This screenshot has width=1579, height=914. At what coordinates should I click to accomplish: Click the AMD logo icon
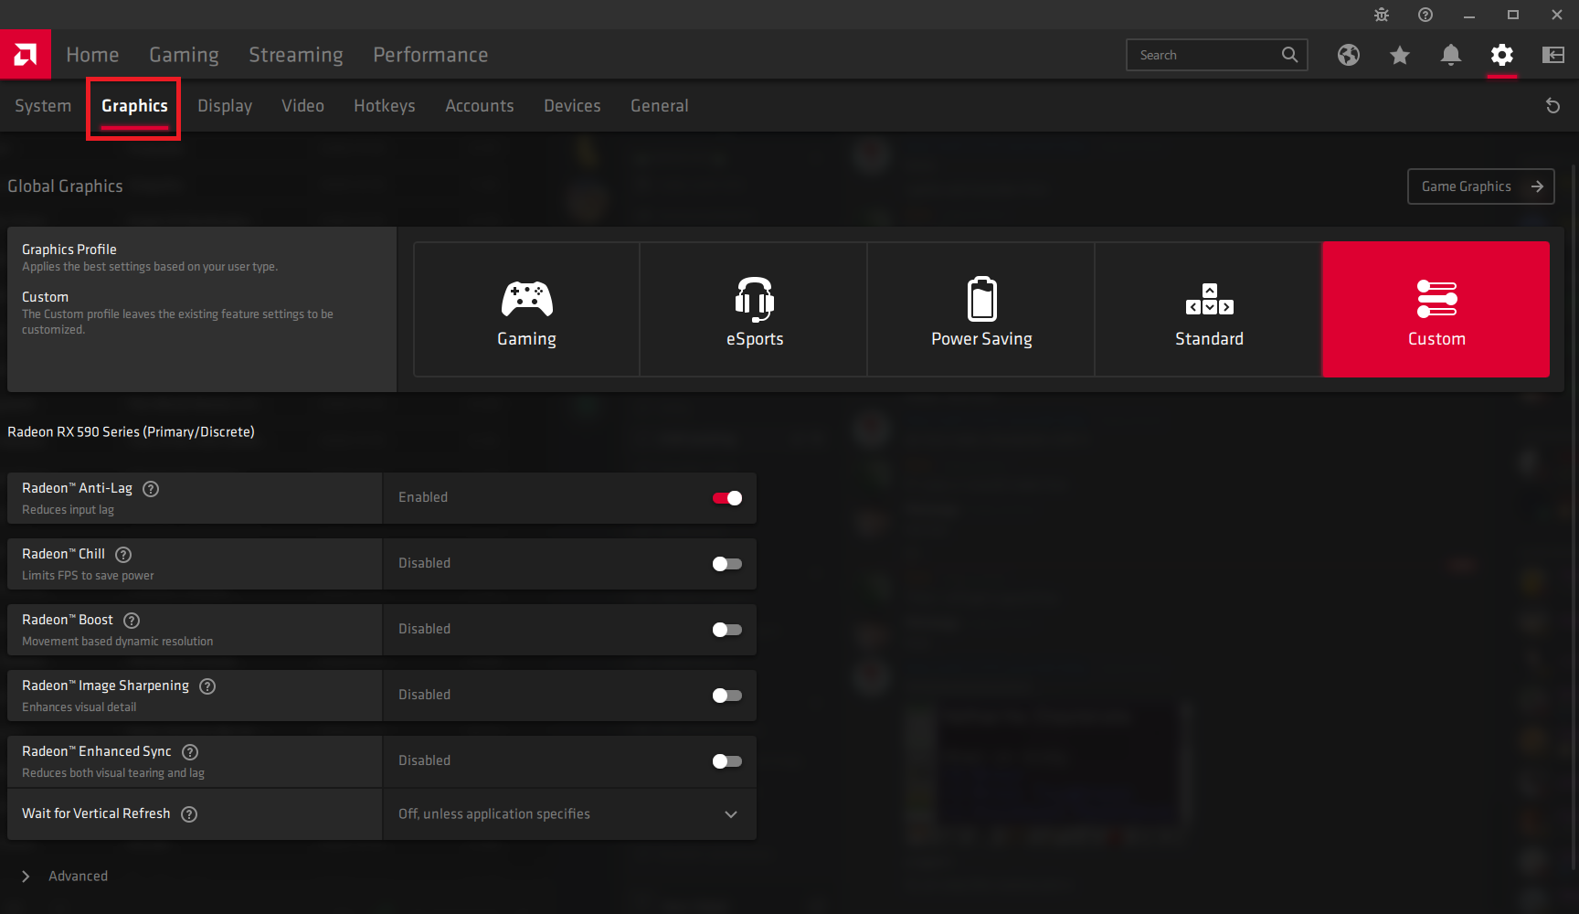[x=26, y=55]
